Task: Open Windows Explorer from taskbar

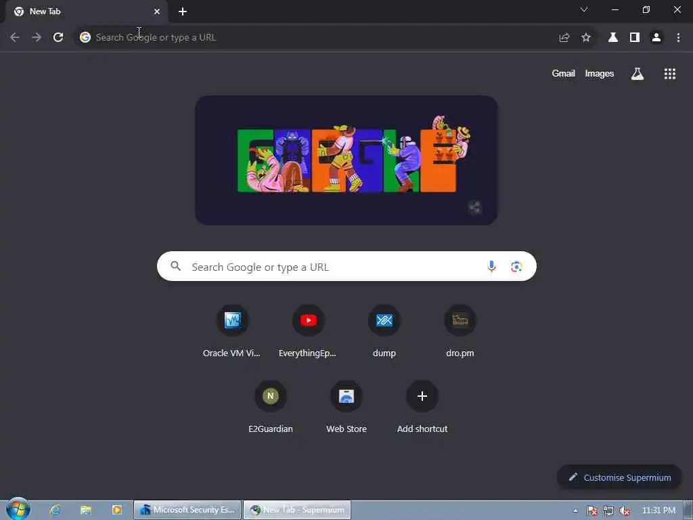Action: coord(86,510)
